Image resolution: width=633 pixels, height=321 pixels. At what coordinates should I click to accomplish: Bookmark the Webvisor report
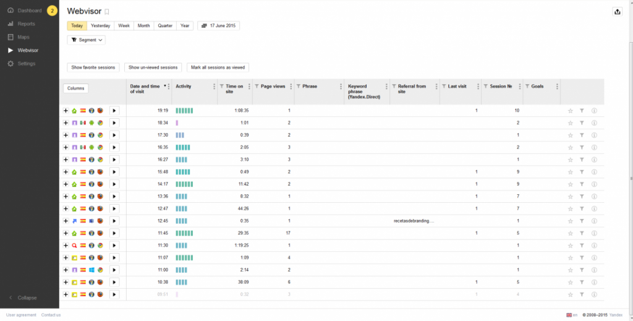[107, 12]
